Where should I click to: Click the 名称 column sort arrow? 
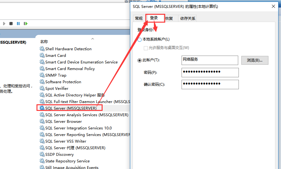click(x=93, y=39)
